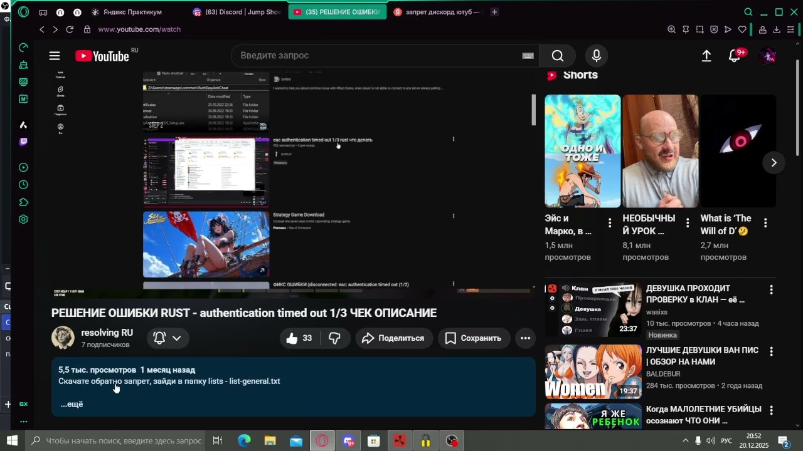Open resolving RU channel avatar

coord(63,338)
